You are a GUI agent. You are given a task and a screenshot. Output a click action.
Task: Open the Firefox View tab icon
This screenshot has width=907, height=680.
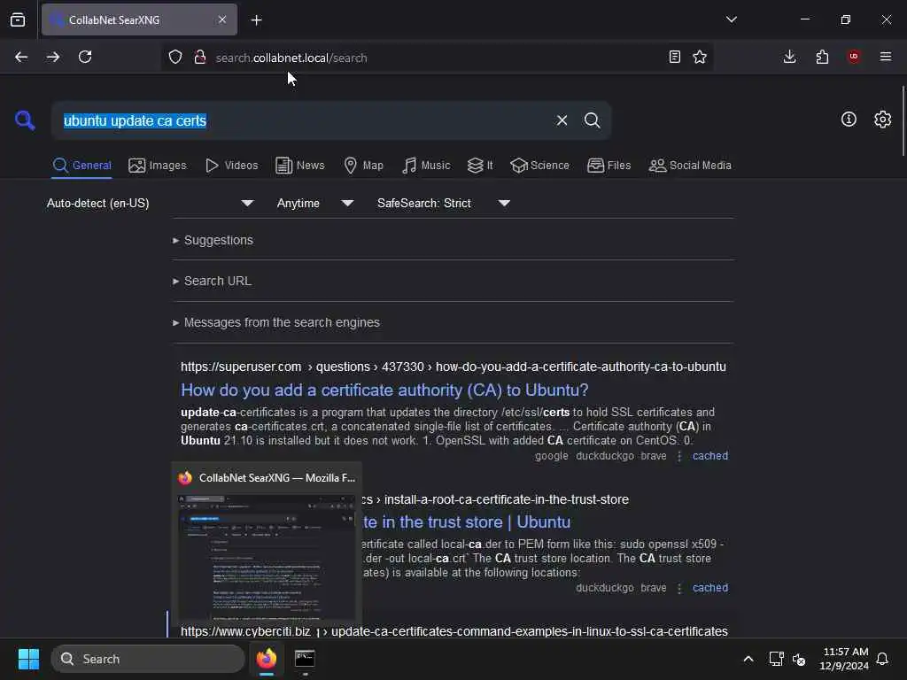[18, 19]
